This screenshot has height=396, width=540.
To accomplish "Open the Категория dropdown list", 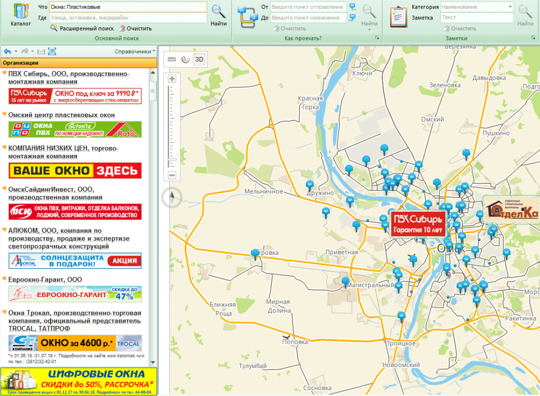I will [x=510, y=7].
